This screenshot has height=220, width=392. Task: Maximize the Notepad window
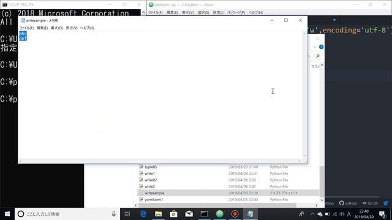point(286,20)
